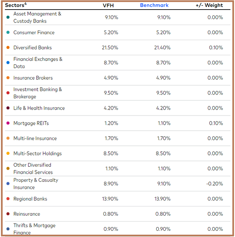
Task: Click the 0.00% weight for Asset Management row
Action: point(215,17)
